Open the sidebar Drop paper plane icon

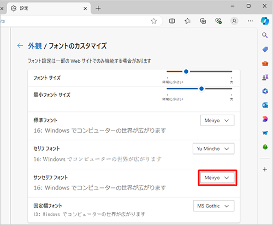[265, 133]
